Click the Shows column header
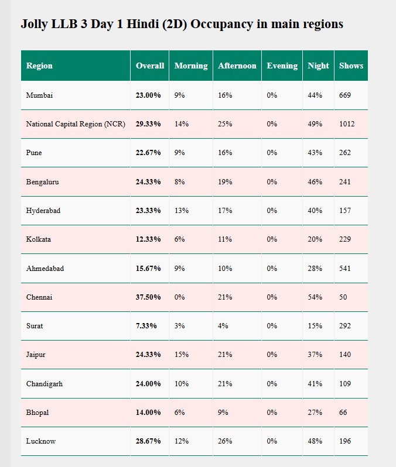Viewport: 396px width, 467px height. coord(351,66)
